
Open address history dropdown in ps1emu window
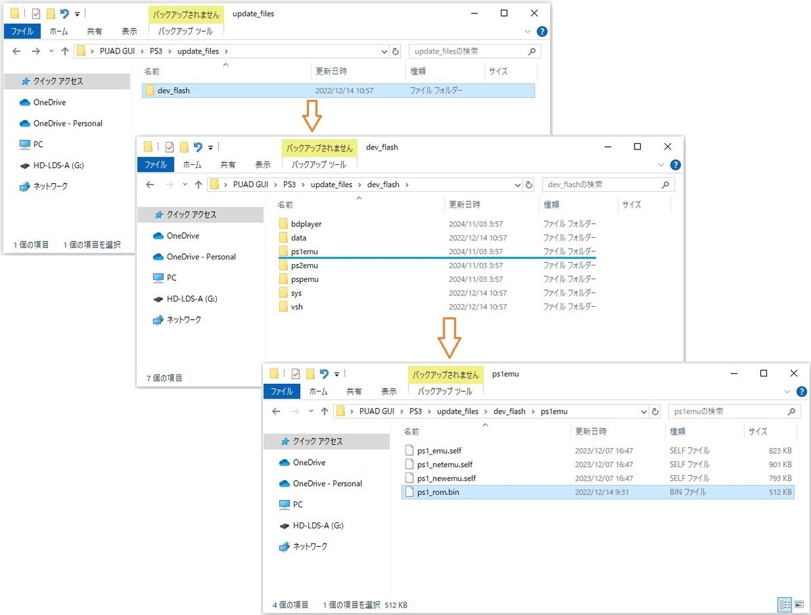[645, 411]
